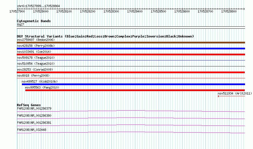Open gene FAM120B|NM_032448 label

(32, 130)
